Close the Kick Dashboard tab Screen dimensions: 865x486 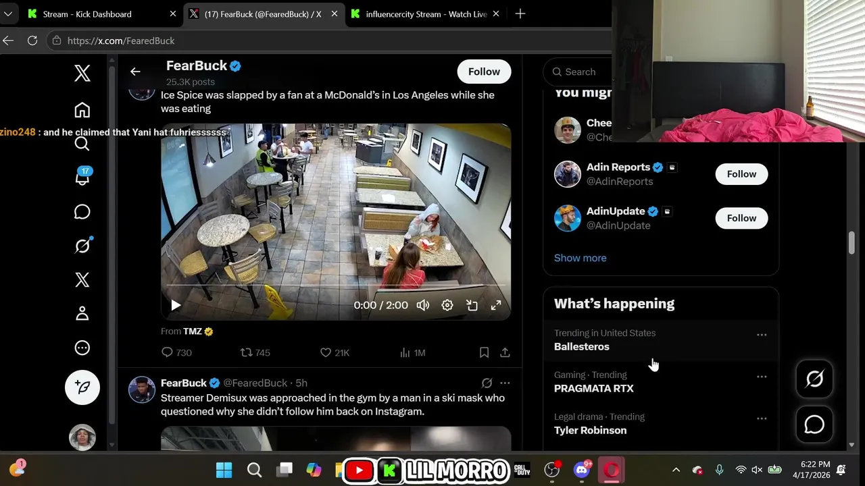coord(172,13)
